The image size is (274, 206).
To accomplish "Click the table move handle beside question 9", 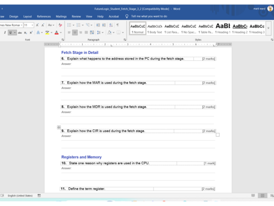I will pyautogui.click(x=59, y=127).
